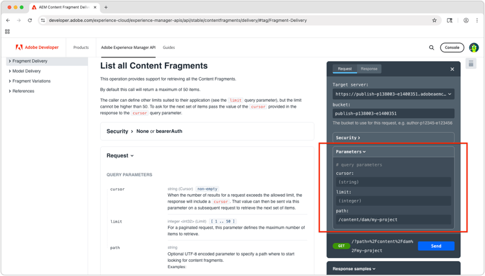Click the 'limit' parameter name in the docs
Screen dimensions: 485x276
pyautogui.click(x=116, y=221)
